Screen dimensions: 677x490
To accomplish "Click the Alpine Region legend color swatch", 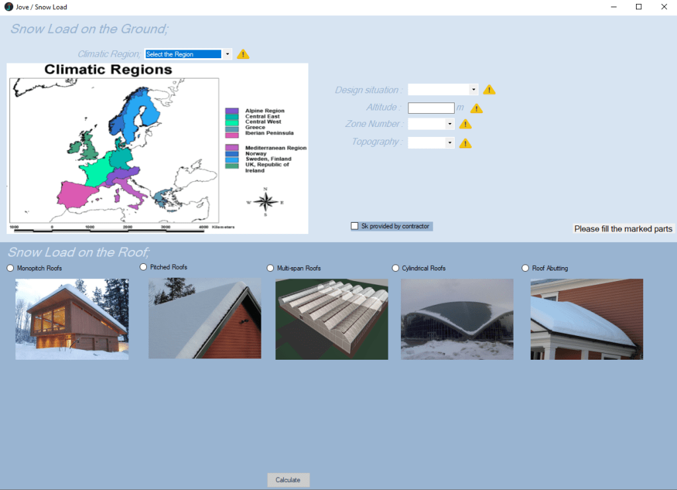I will (x=232, y=111).
